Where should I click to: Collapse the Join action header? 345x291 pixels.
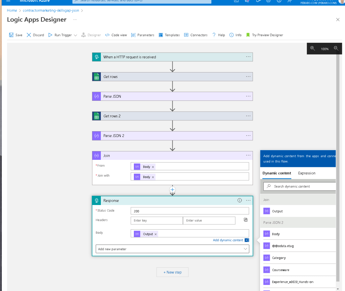tap(172, 155)
